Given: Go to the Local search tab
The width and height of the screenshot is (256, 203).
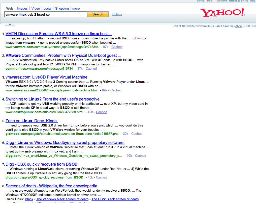Looking at the screenshot, I should 47,9.
